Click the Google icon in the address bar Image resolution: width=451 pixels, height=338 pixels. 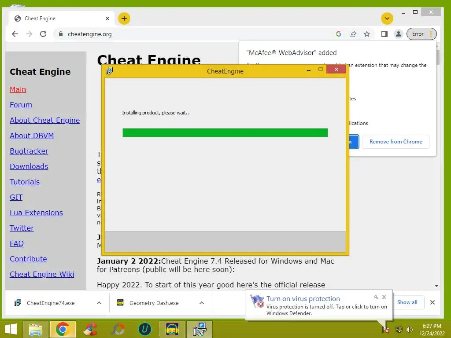339,34
